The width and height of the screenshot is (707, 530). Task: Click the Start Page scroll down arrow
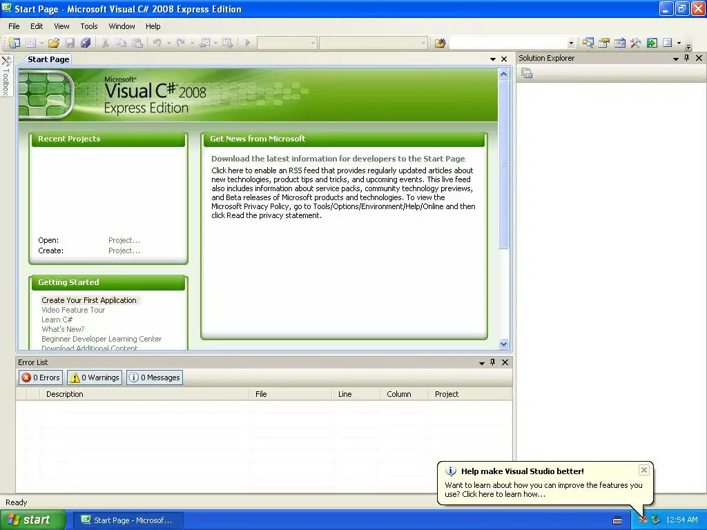[503, 344]
